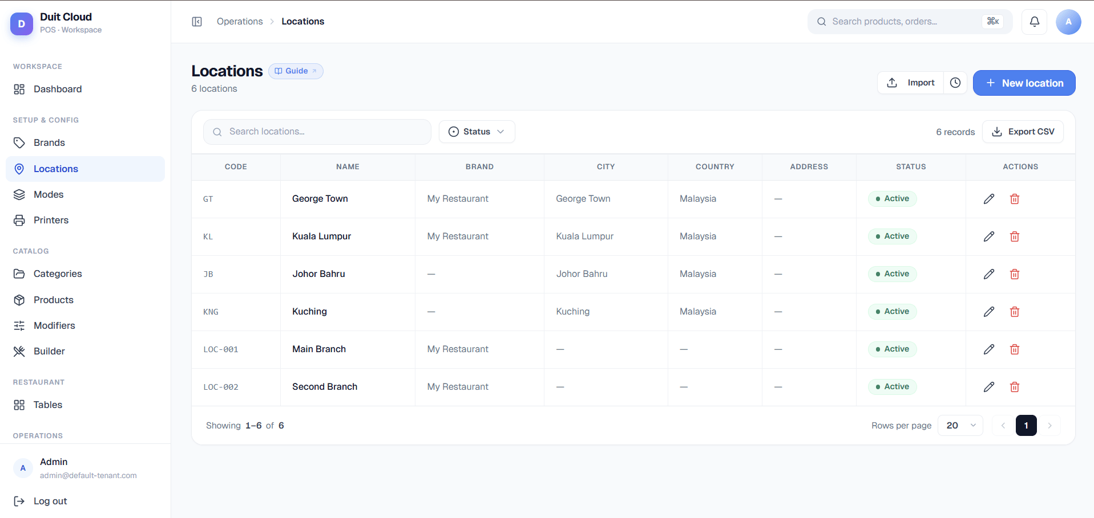Click the Operations breadcrumb
The width and height of the screenshot is (1094, 518).
tap(240, 22)
